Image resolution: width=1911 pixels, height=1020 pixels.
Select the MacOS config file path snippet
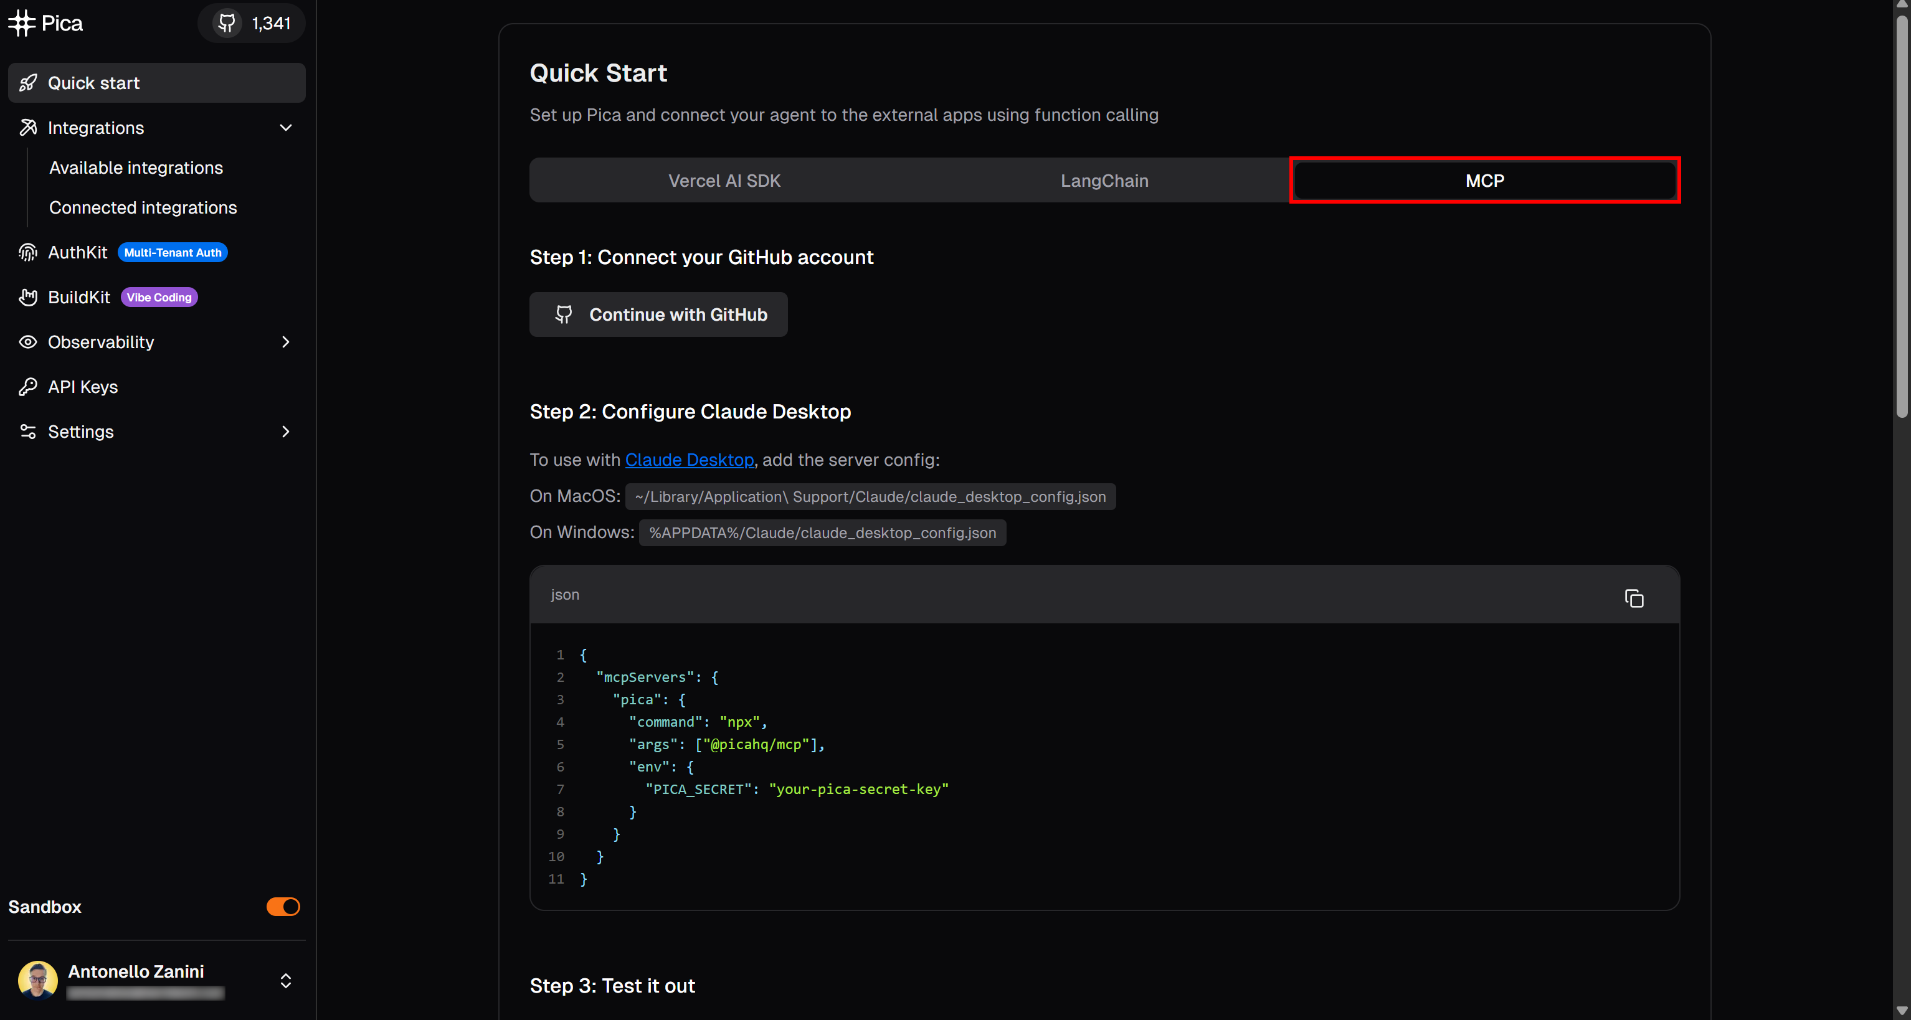tap(870, 496)
